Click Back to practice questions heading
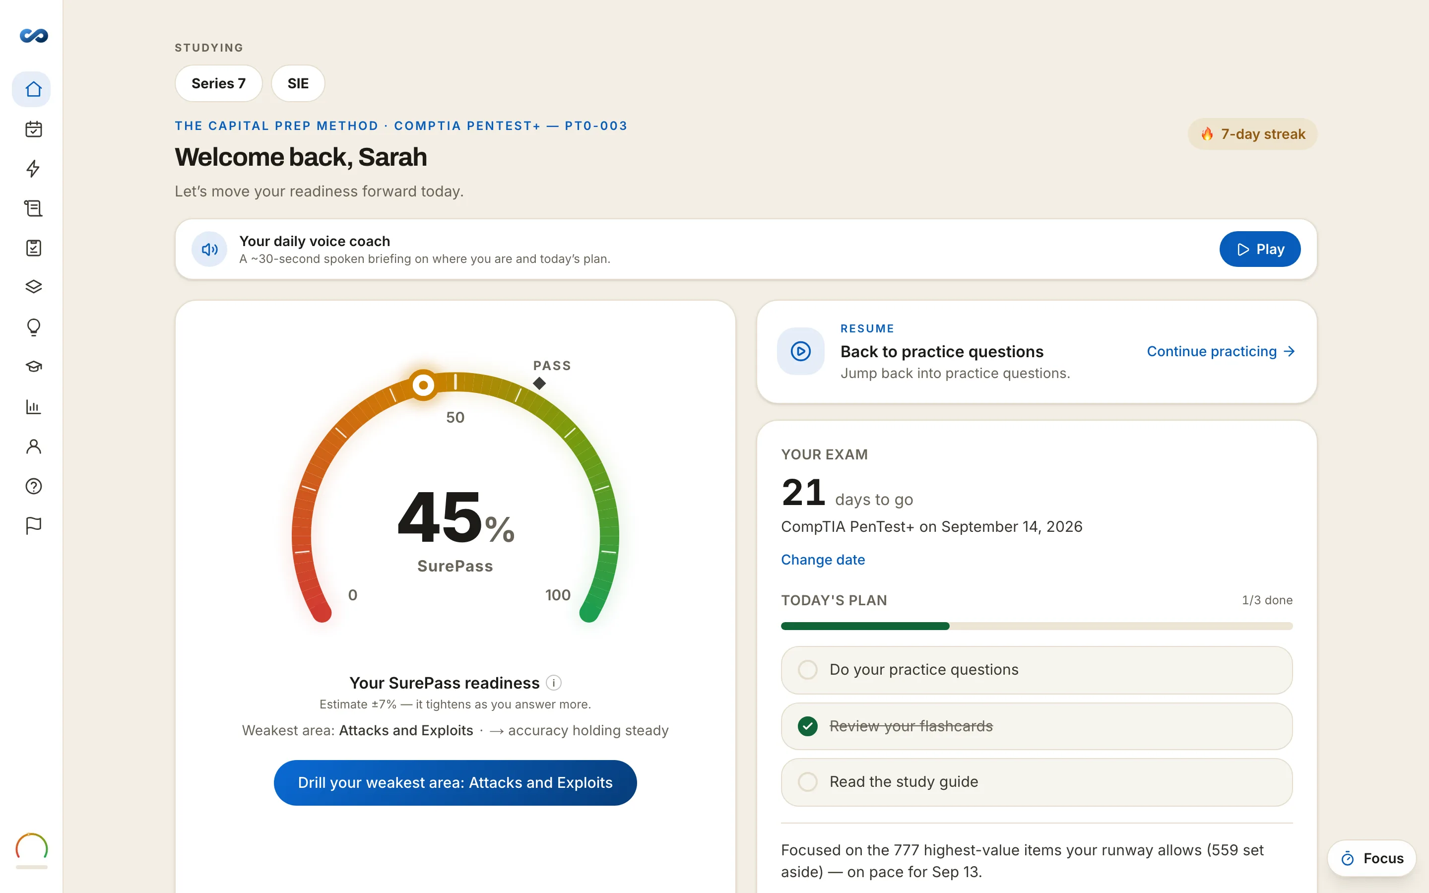The width and height of the screenshot is (1429, 893). [942, 351]
